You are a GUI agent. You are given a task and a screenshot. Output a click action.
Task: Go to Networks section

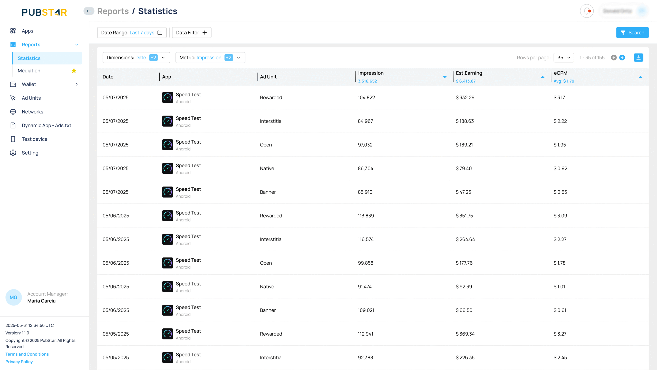point(32,112)
